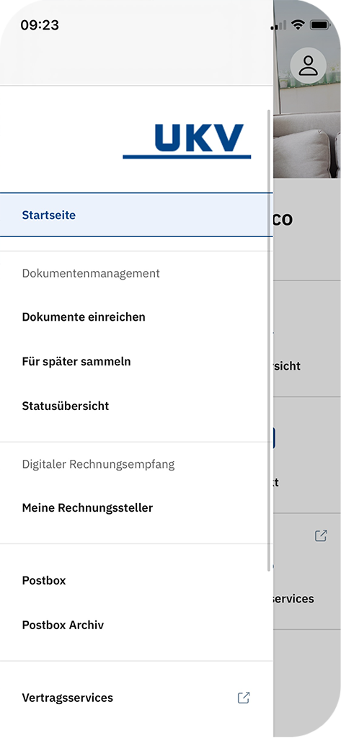341x738 pixels.
Task: Tap the UKV logo
Action: (187, 141)
